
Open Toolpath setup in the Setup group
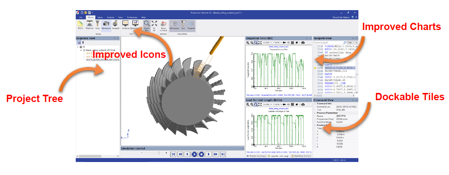116,25
